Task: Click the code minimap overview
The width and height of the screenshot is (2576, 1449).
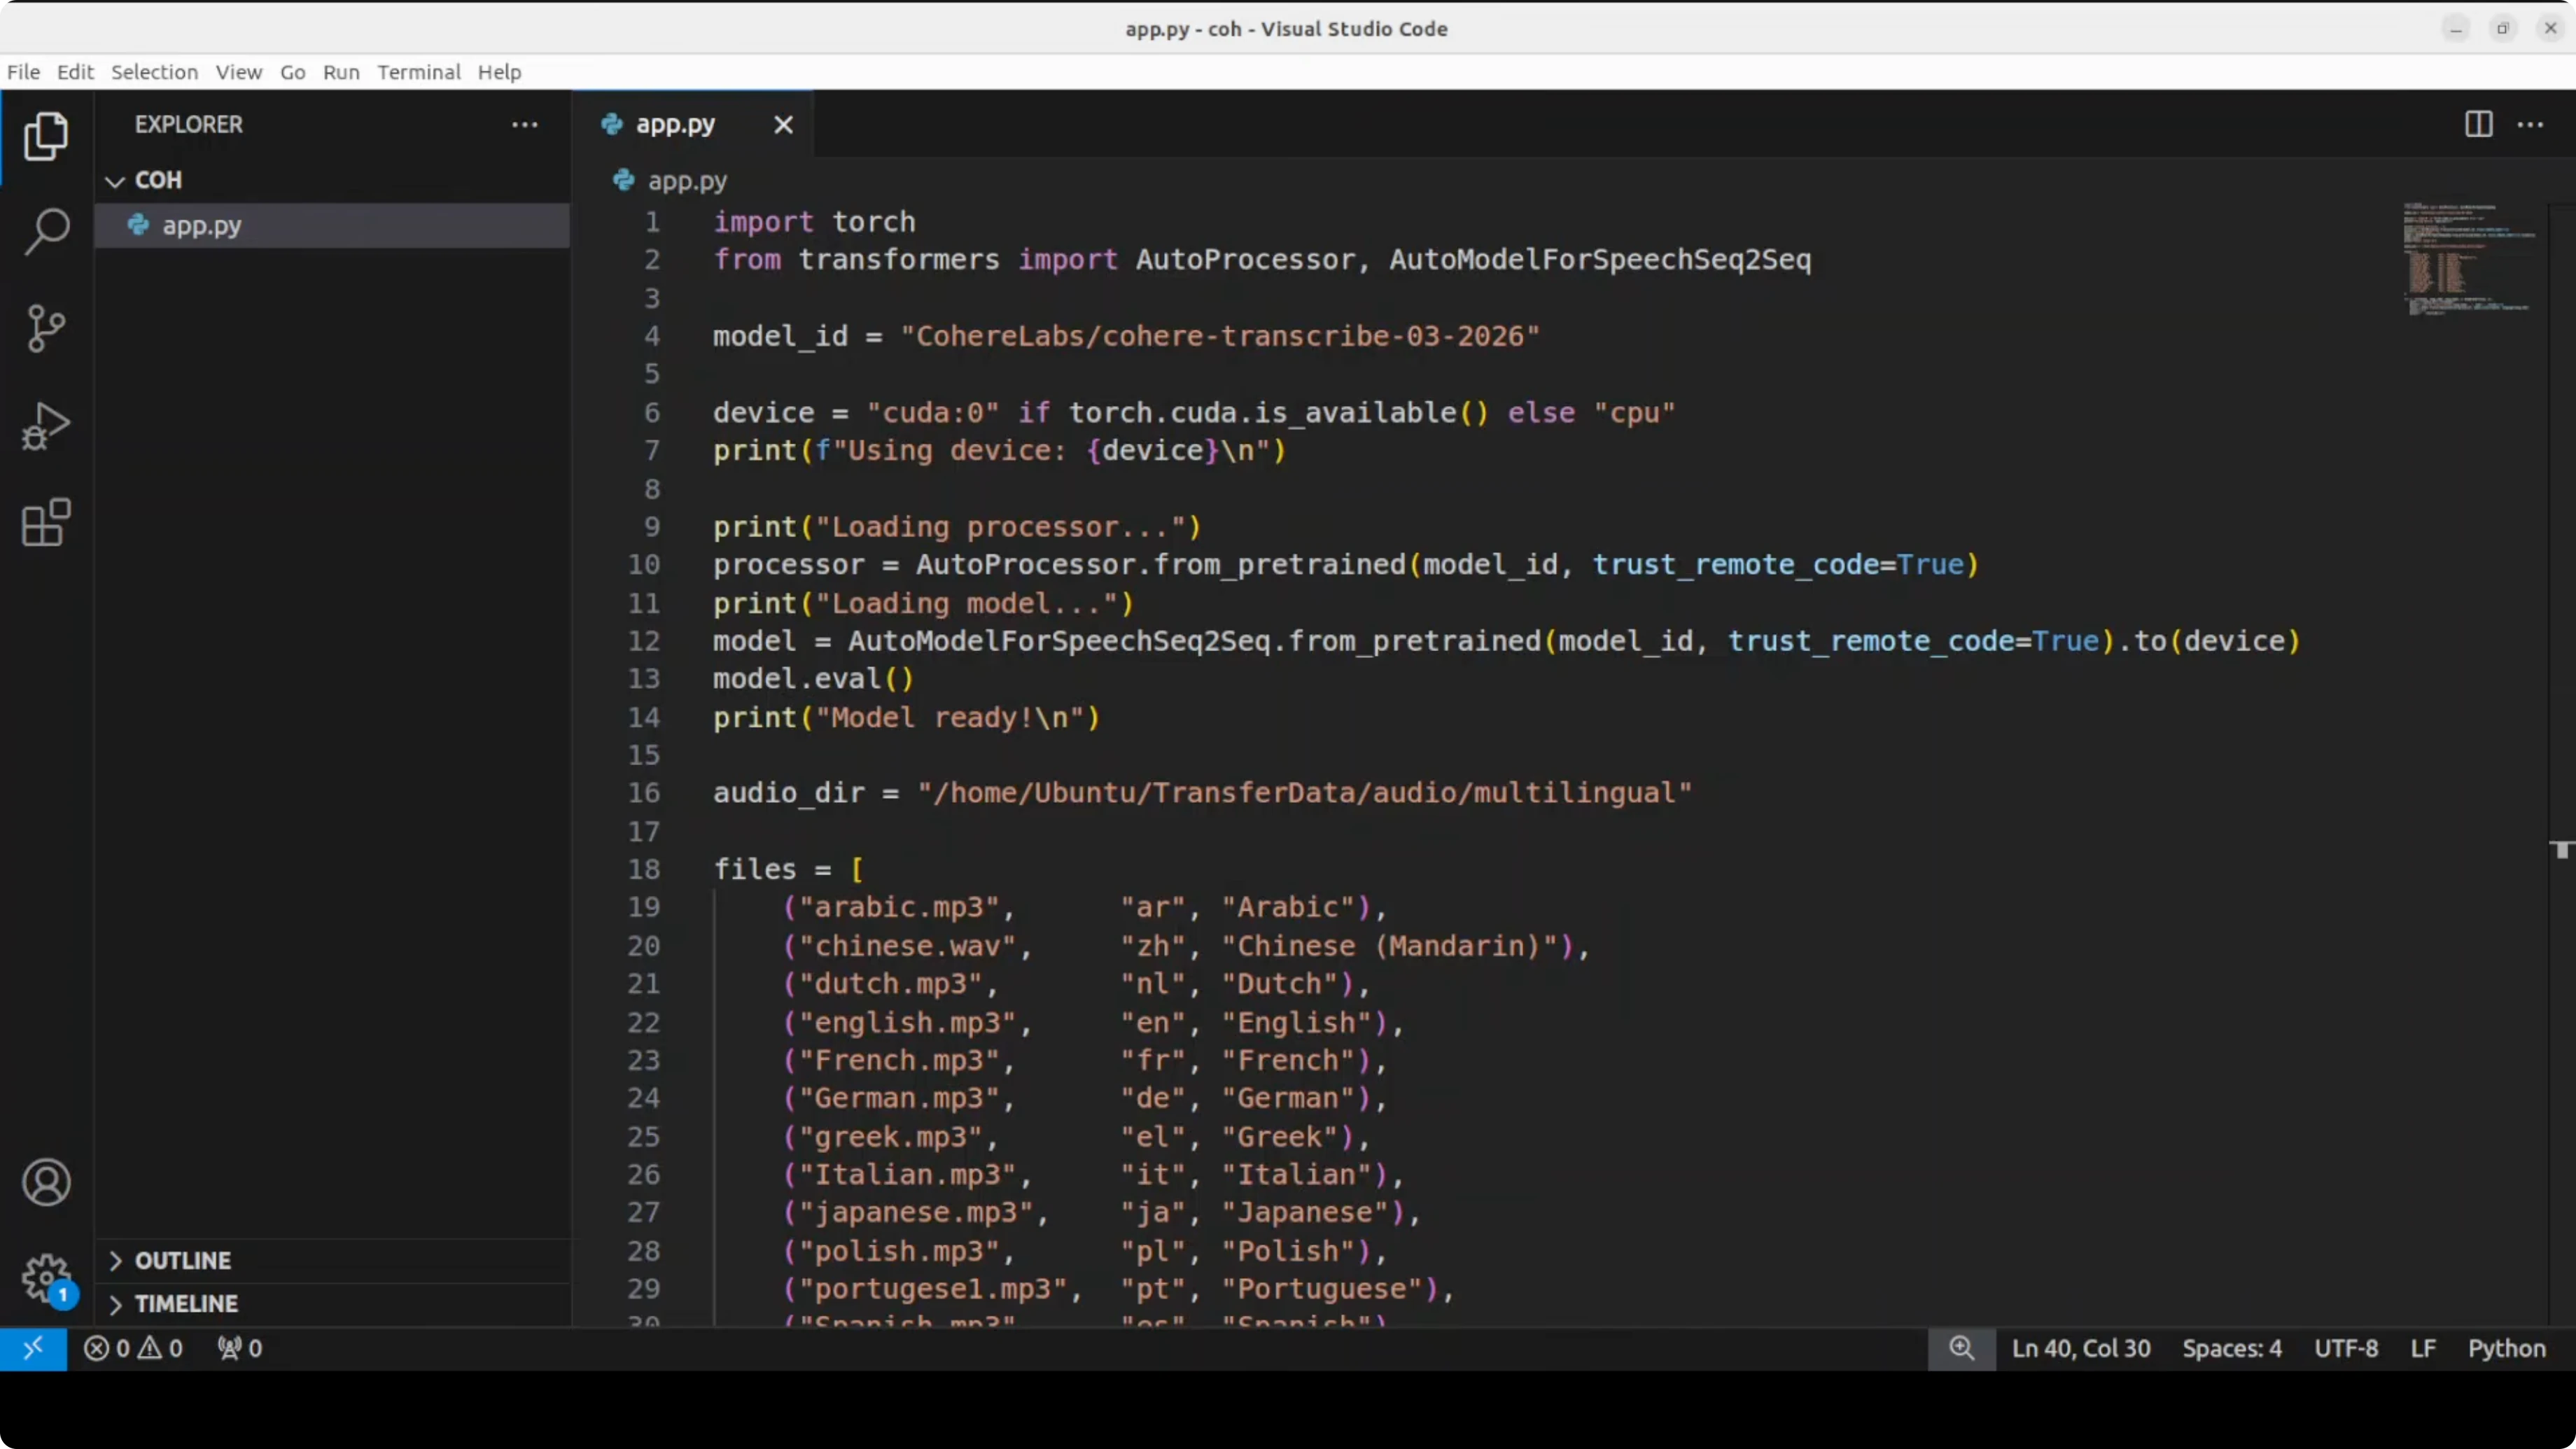Action: click(x=2468, y=260)
